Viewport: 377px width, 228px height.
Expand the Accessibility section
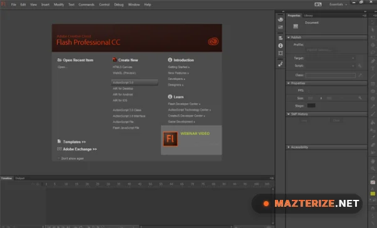coord(289,147)
